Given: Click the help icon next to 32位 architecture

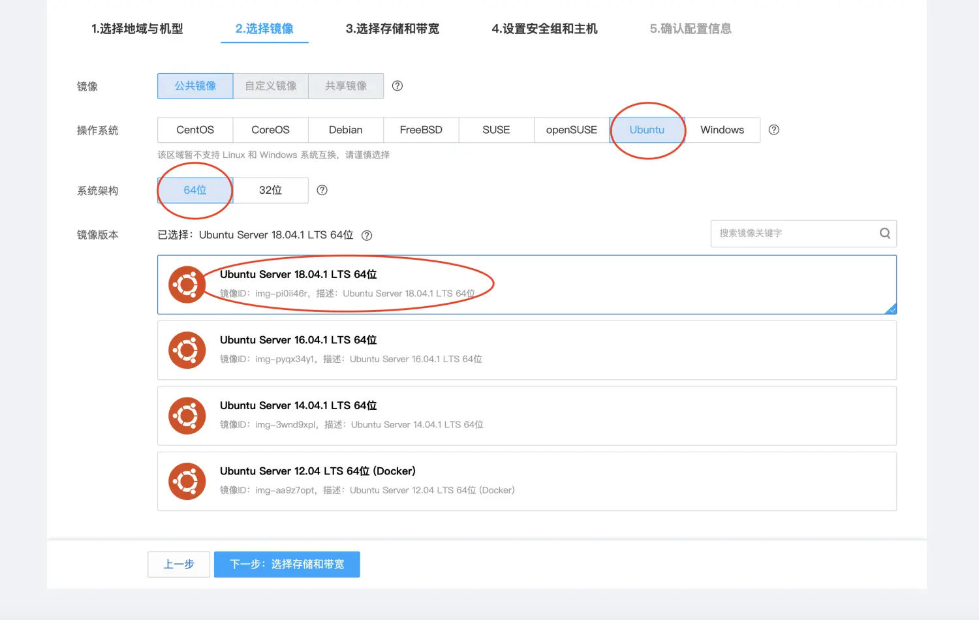Looking at the screenshot, I should click(x=322, y=191).
